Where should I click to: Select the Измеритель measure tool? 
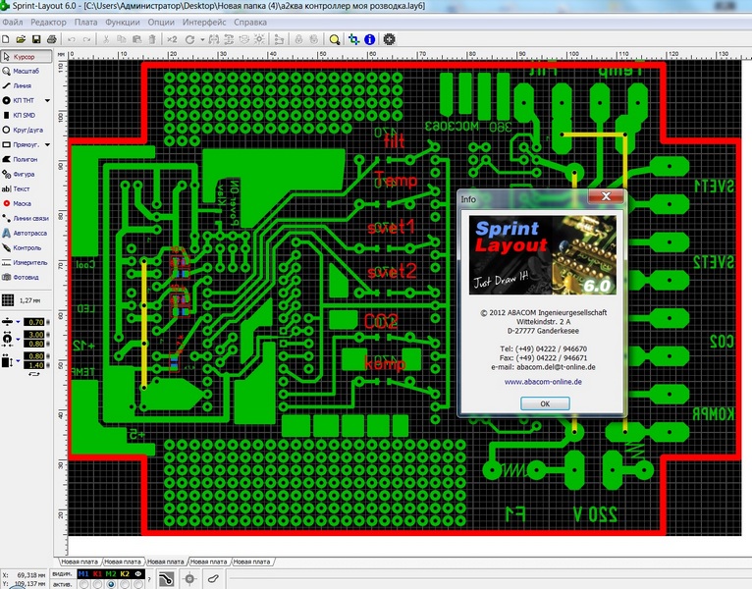click(29, 262)
